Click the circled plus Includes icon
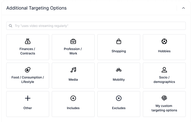The image size is (192, 122). (73, 98)
